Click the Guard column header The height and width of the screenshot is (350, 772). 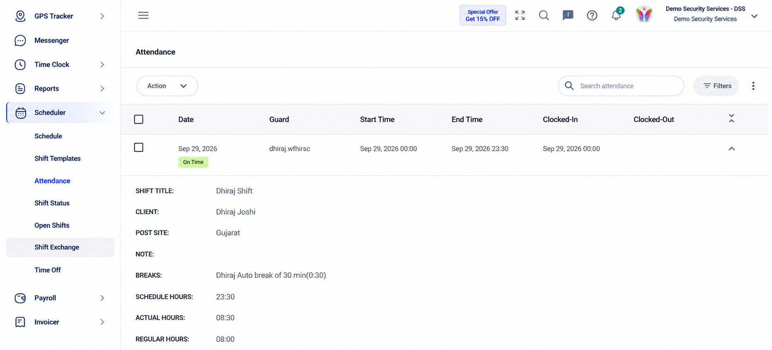[279, 120]
